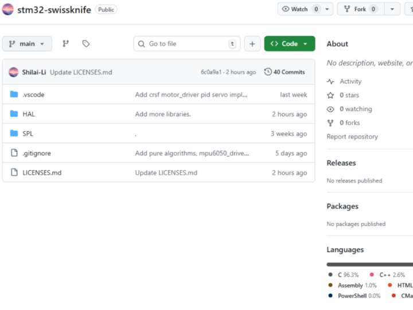Viewport: 413px width, 310px height.
Task: Open the Activity link in About
Action: click(350, 82)
